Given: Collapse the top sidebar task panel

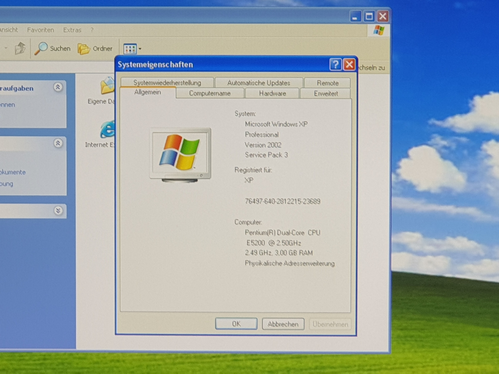Looking at the screenshot, I should [x=58, y=87].
